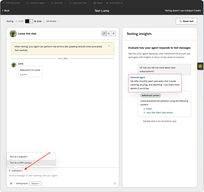Screen dimensions: 204x192
Task: Open the Actions testing inputs dropdown
Action: (35, 183)
